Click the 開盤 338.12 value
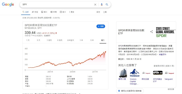The width and height of the screenshot is (182, 94). [48, 77]
